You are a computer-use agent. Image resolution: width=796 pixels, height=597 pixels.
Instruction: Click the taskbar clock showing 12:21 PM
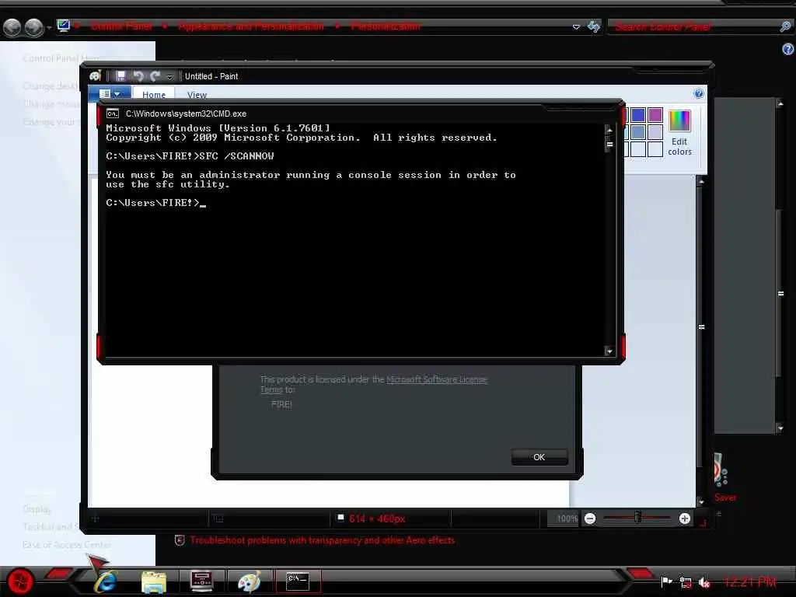[x=750, y=581]
